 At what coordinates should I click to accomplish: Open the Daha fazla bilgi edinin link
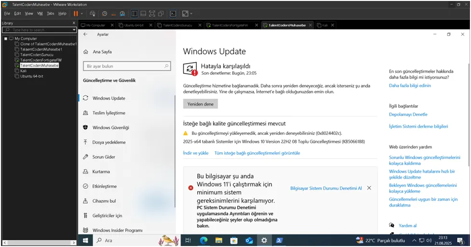(410, 86)
